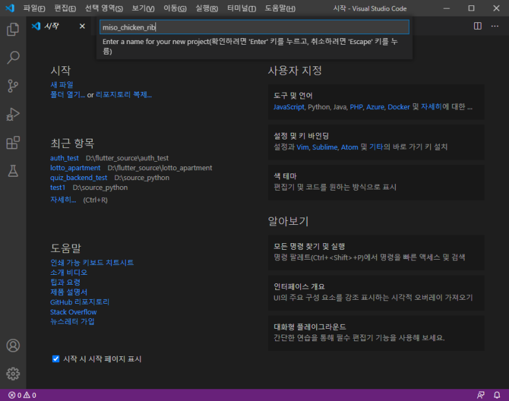
Task: Open the 실행(R) menu
Action: 207,9
